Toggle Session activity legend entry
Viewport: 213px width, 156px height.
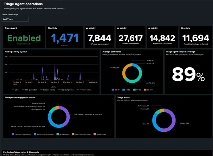[47, 90]
